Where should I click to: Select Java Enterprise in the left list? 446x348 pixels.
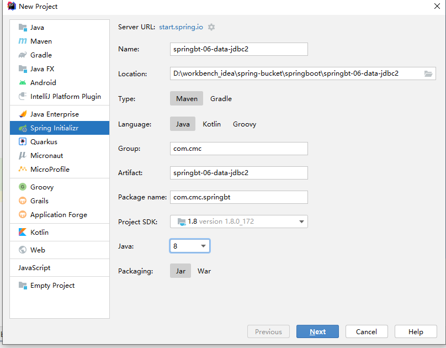point(60,114)
